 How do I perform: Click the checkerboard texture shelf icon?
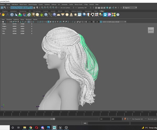(92, 15)
